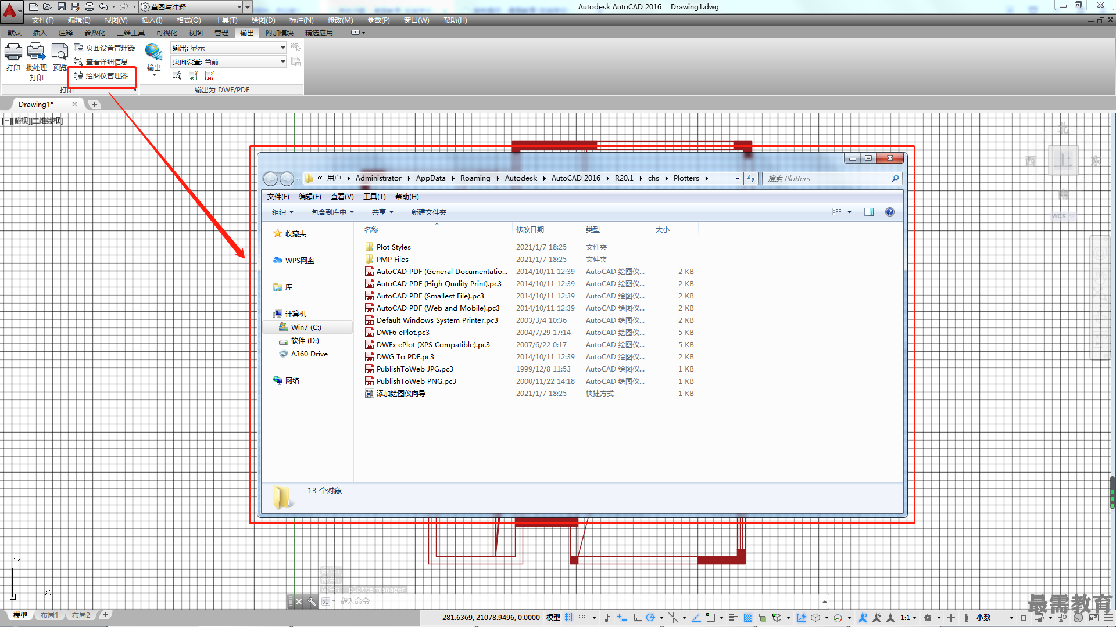Switch to the 默认 ribbon tab
Viewport: 1116px width, 627px height.
[14, 33]
